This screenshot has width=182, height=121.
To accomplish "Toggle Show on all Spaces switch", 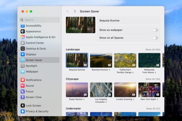I will (155, 38).
